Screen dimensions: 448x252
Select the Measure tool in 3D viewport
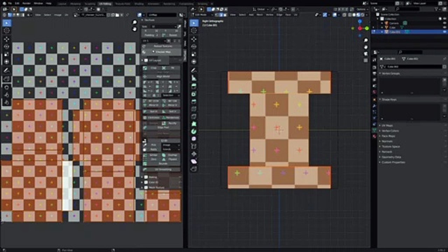coord(194,78)
